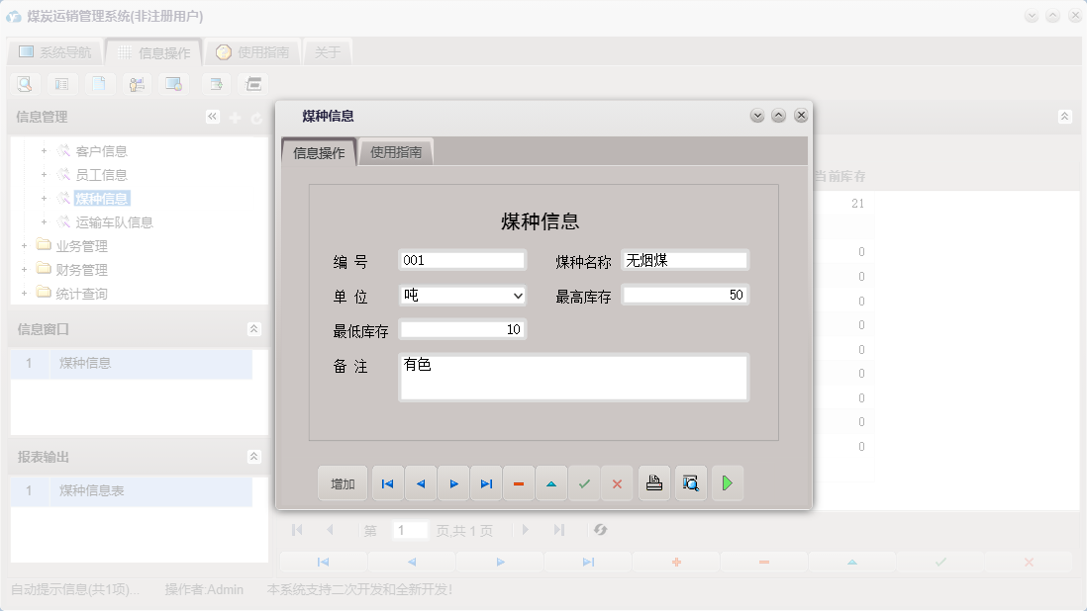Delete current record with the red minus icon
Image resolution: width=1087 pixels, height=611 pixels.
point(519,483)
